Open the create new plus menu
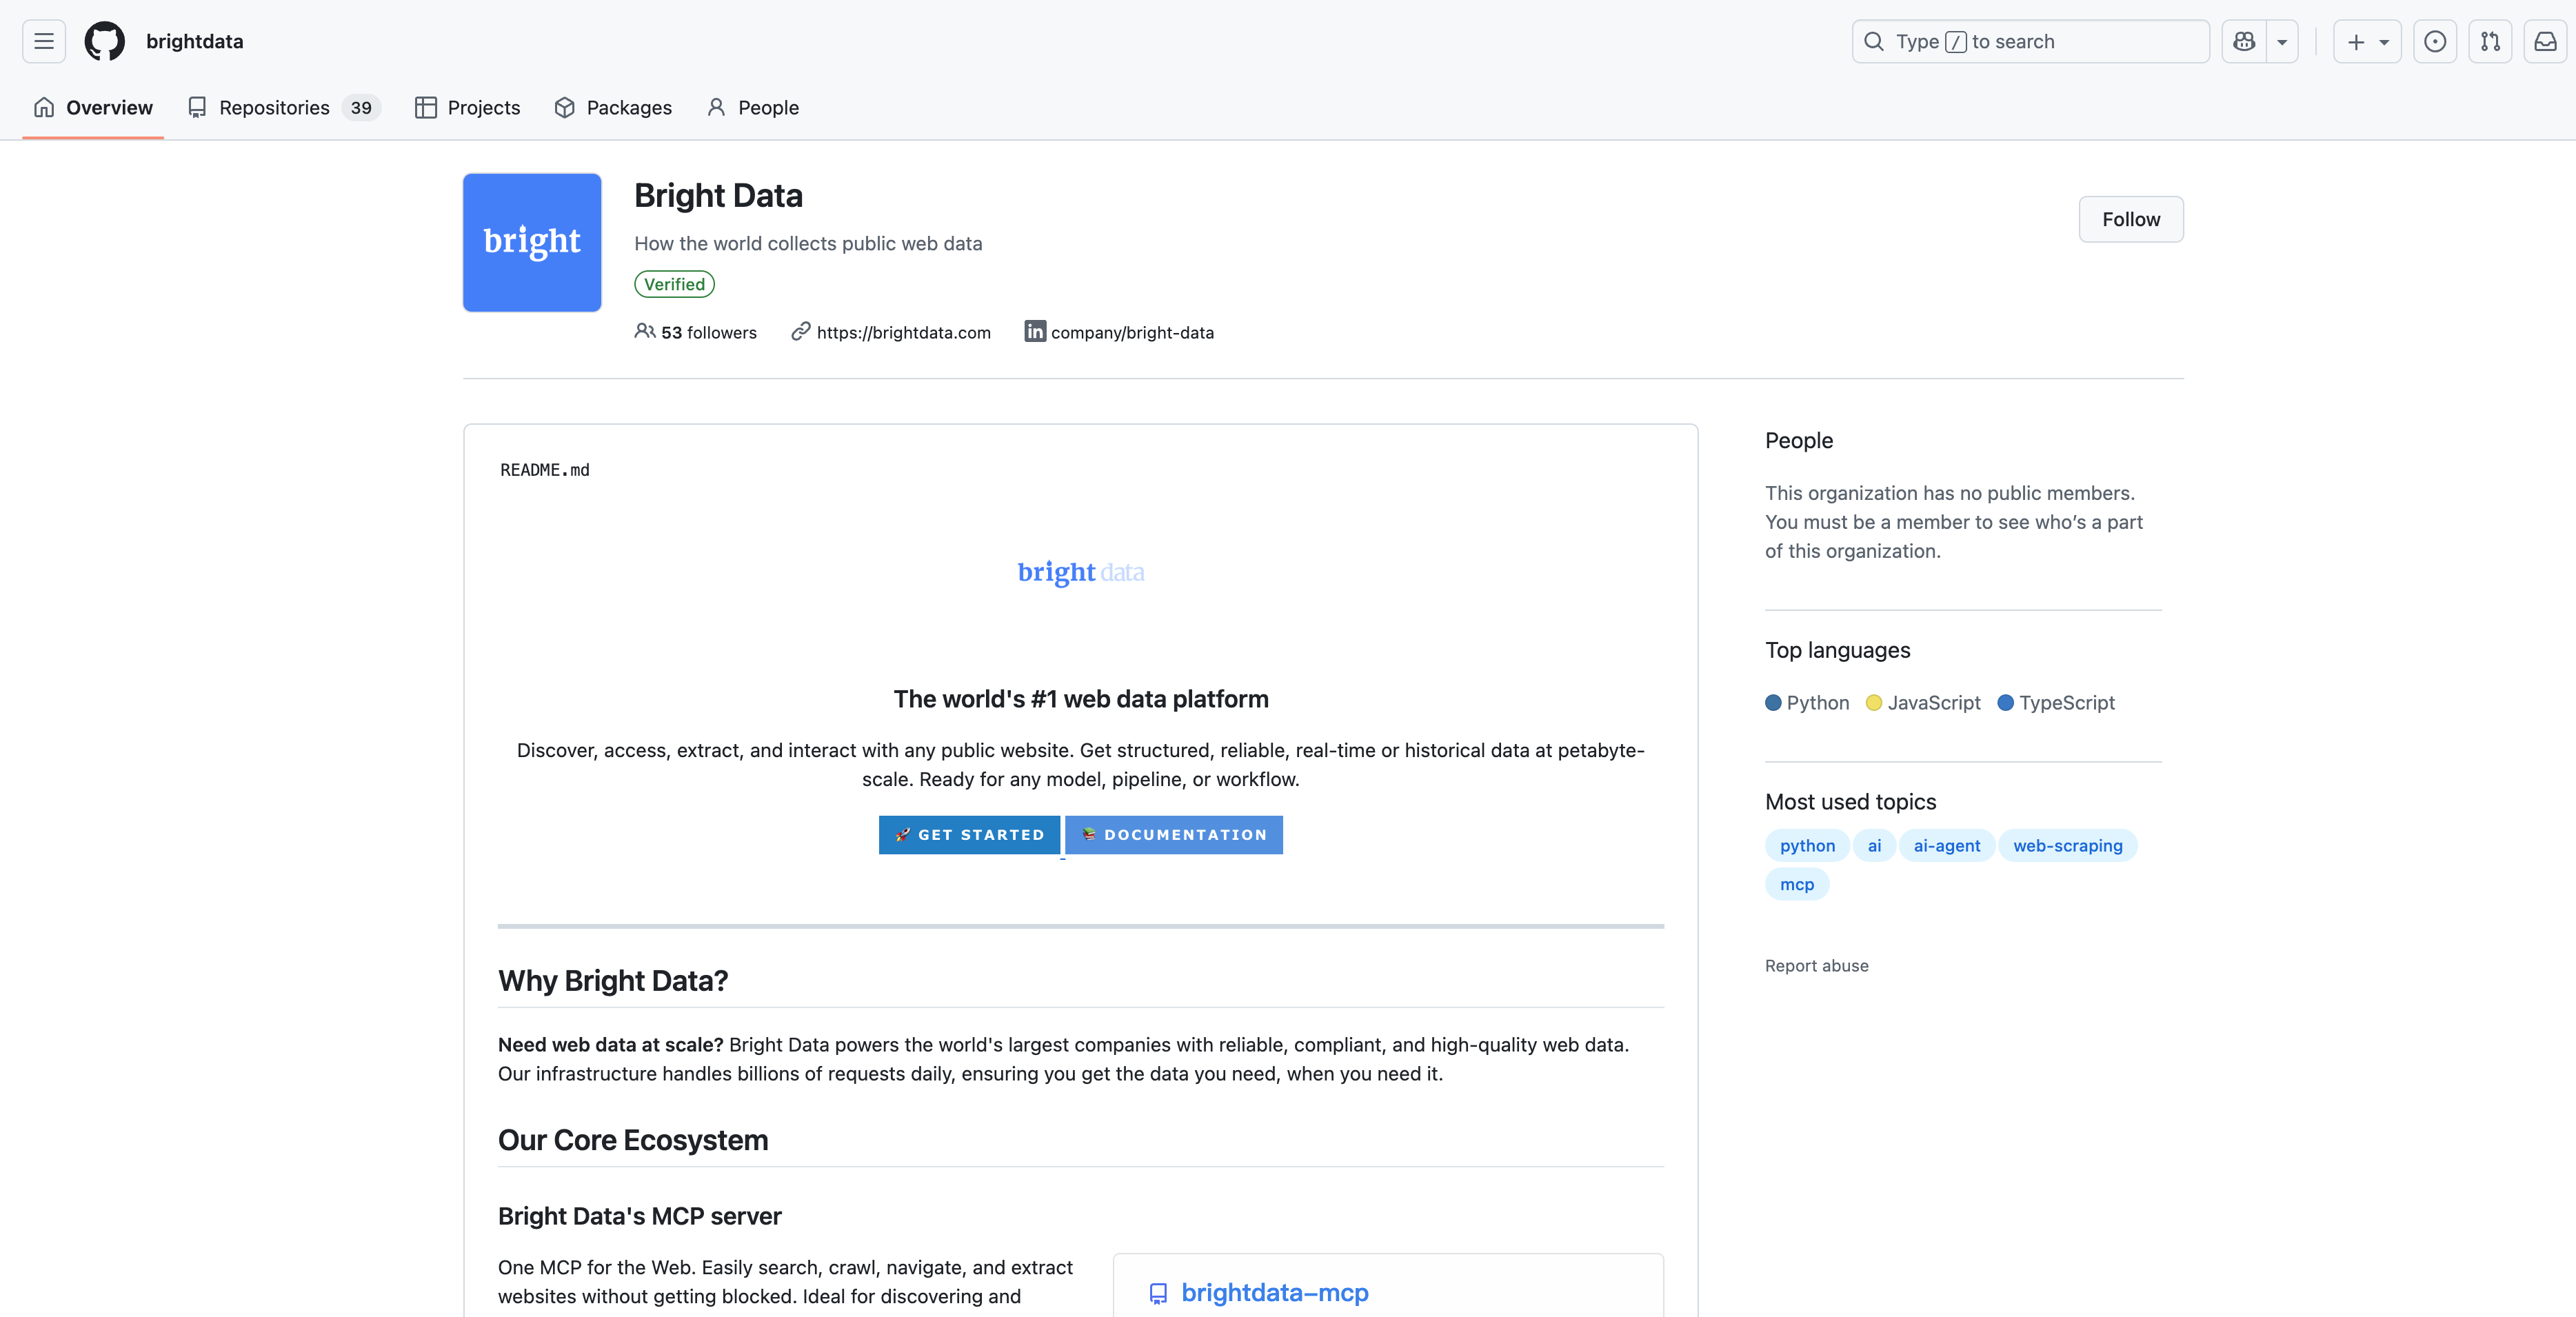This screenshot has height=1317, width=2576. pyautogui.click(x=2367, y=41)
